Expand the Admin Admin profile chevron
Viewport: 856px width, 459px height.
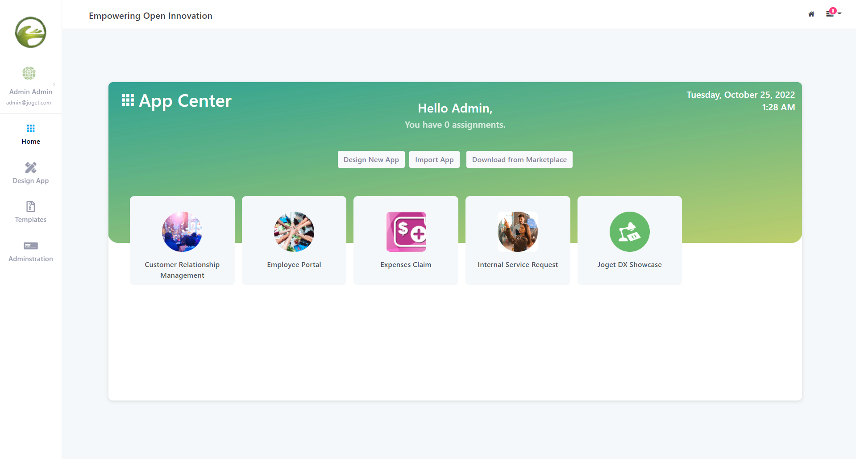point(54,84)
